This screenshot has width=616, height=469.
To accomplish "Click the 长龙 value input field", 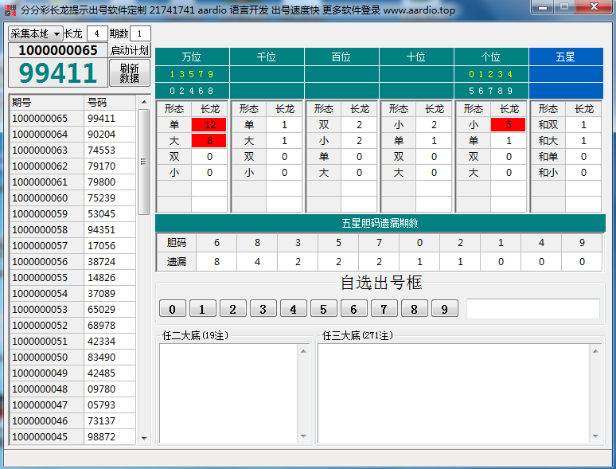I will [96, 33].
